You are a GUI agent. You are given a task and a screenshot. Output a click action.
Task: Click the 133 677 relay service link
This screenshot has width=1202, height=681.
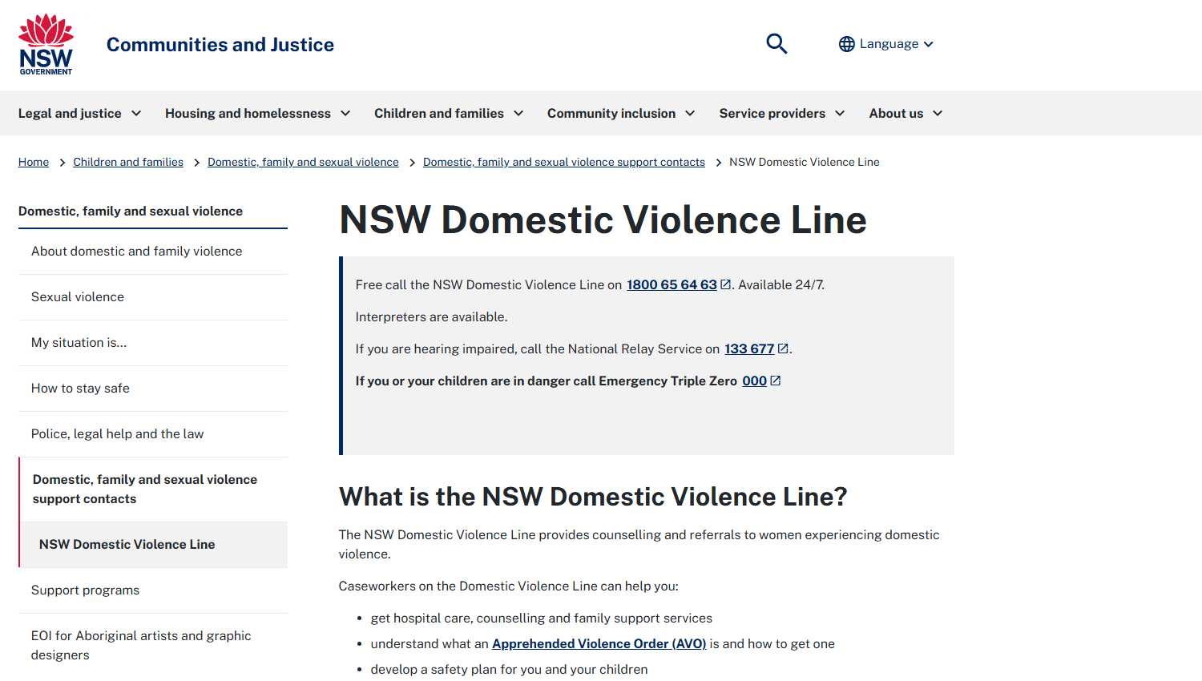coord(749,349)
